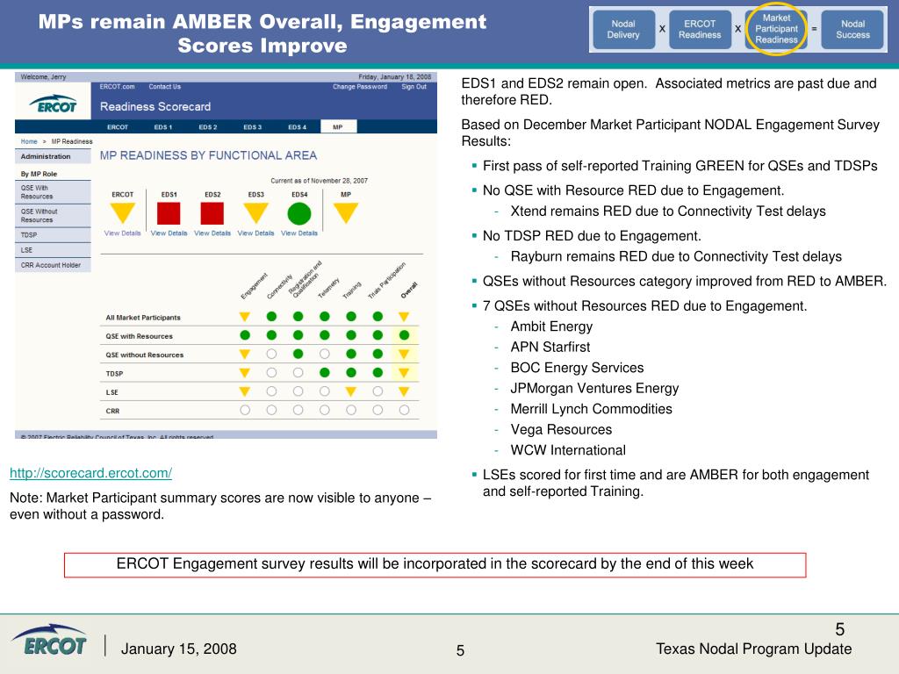Click View Details under EDS4
The image size is (899, 674).
pos(299,233)
